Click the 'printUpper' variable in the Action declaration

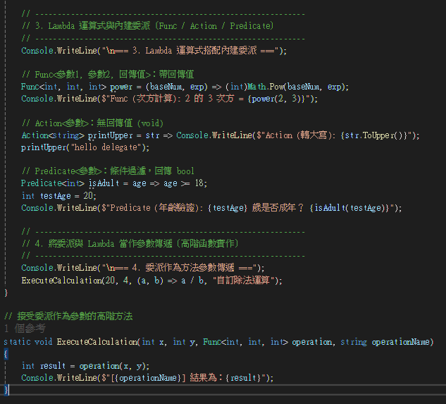tap(110, 135)
